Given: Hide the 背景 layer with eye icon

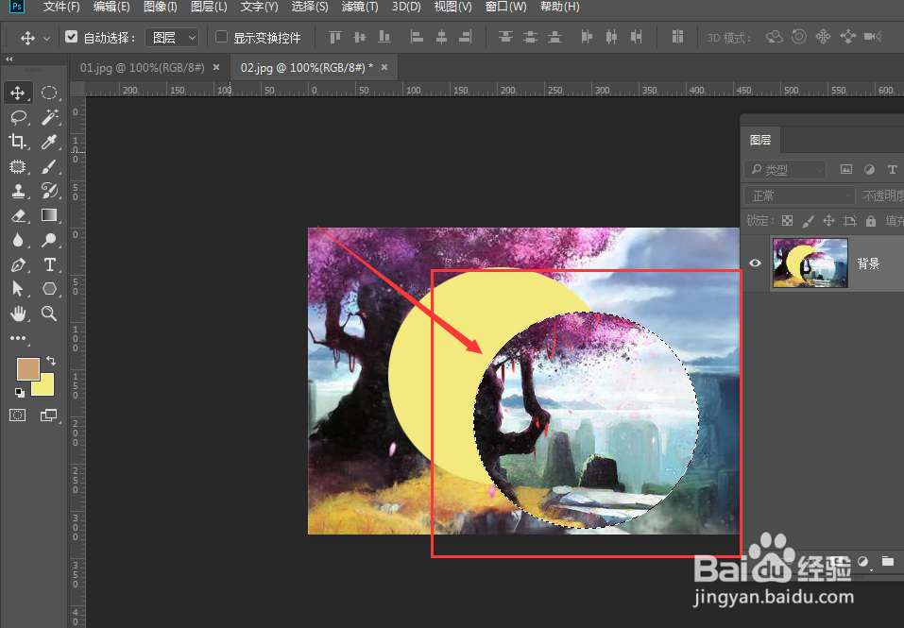Looking at the screenshot, I should tap(756, 263).
